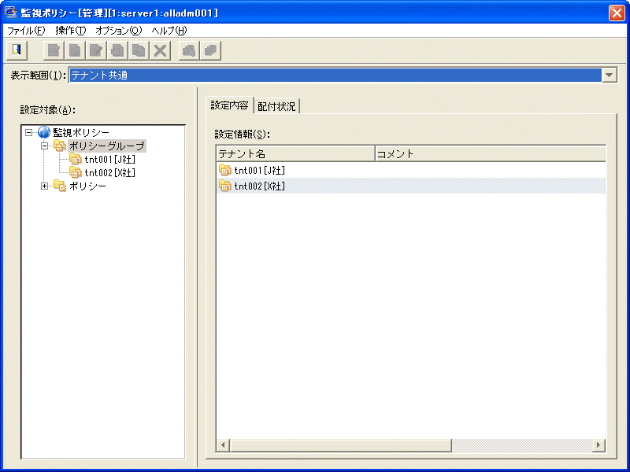
Task: Click tnt001[J社] folder icon in settings list
Action: (225, 170)
